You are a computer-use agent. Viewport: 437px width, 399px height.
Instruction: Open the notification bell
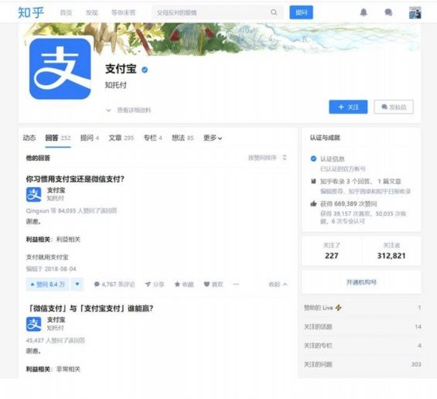pyautogui.click(x=364, y=12)
